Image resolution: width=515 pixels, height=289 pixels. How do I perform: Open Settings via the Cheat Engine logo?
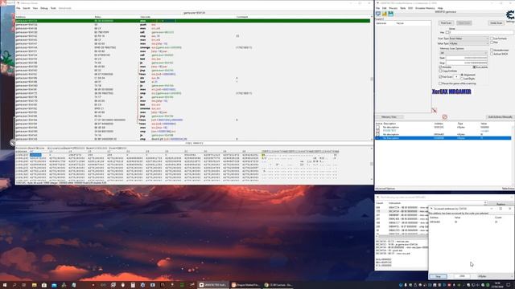[x=510, y=15]
